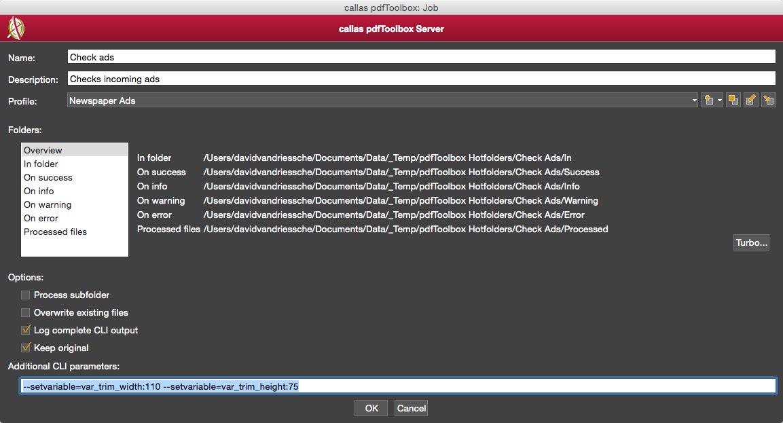
Task: Select On success in the Folders list
Action: coord(75,177)
